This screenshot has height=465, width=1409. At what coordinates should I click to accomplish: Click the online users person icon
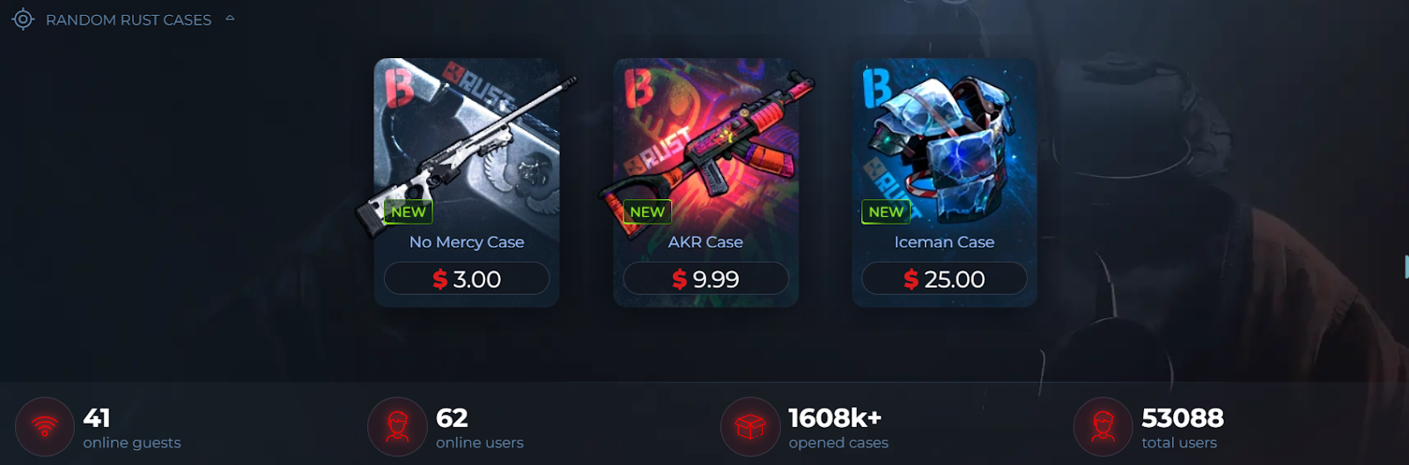click(x=397, y=427)
